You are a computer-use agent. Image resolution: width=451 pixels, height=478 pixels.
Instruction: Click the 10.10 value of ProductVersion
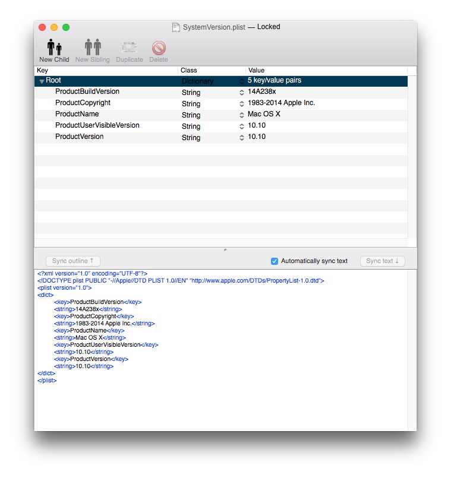tap(257, 137)
